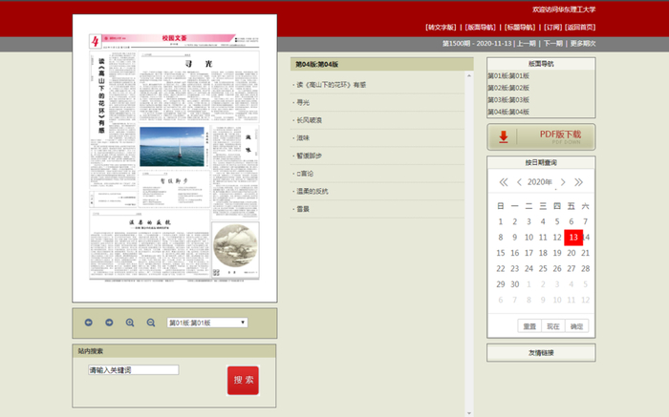Zoom in on the newspaper page
Viewport: 669px width, 417px height.
tap(130, 323)
